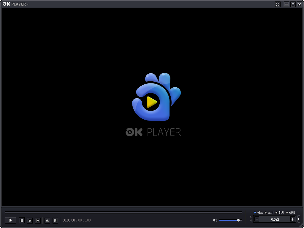
Task: Select the 크기 subtitle radio option
Action: (x=269, y=213)
